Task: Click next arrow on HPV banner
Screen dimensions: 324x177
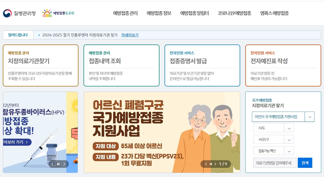Action: pos(64,164)
